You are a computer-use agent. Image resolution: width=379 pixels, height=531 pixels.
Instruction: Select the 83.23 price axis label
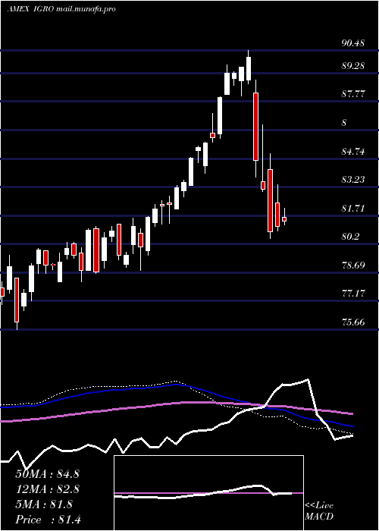[353, 180]
